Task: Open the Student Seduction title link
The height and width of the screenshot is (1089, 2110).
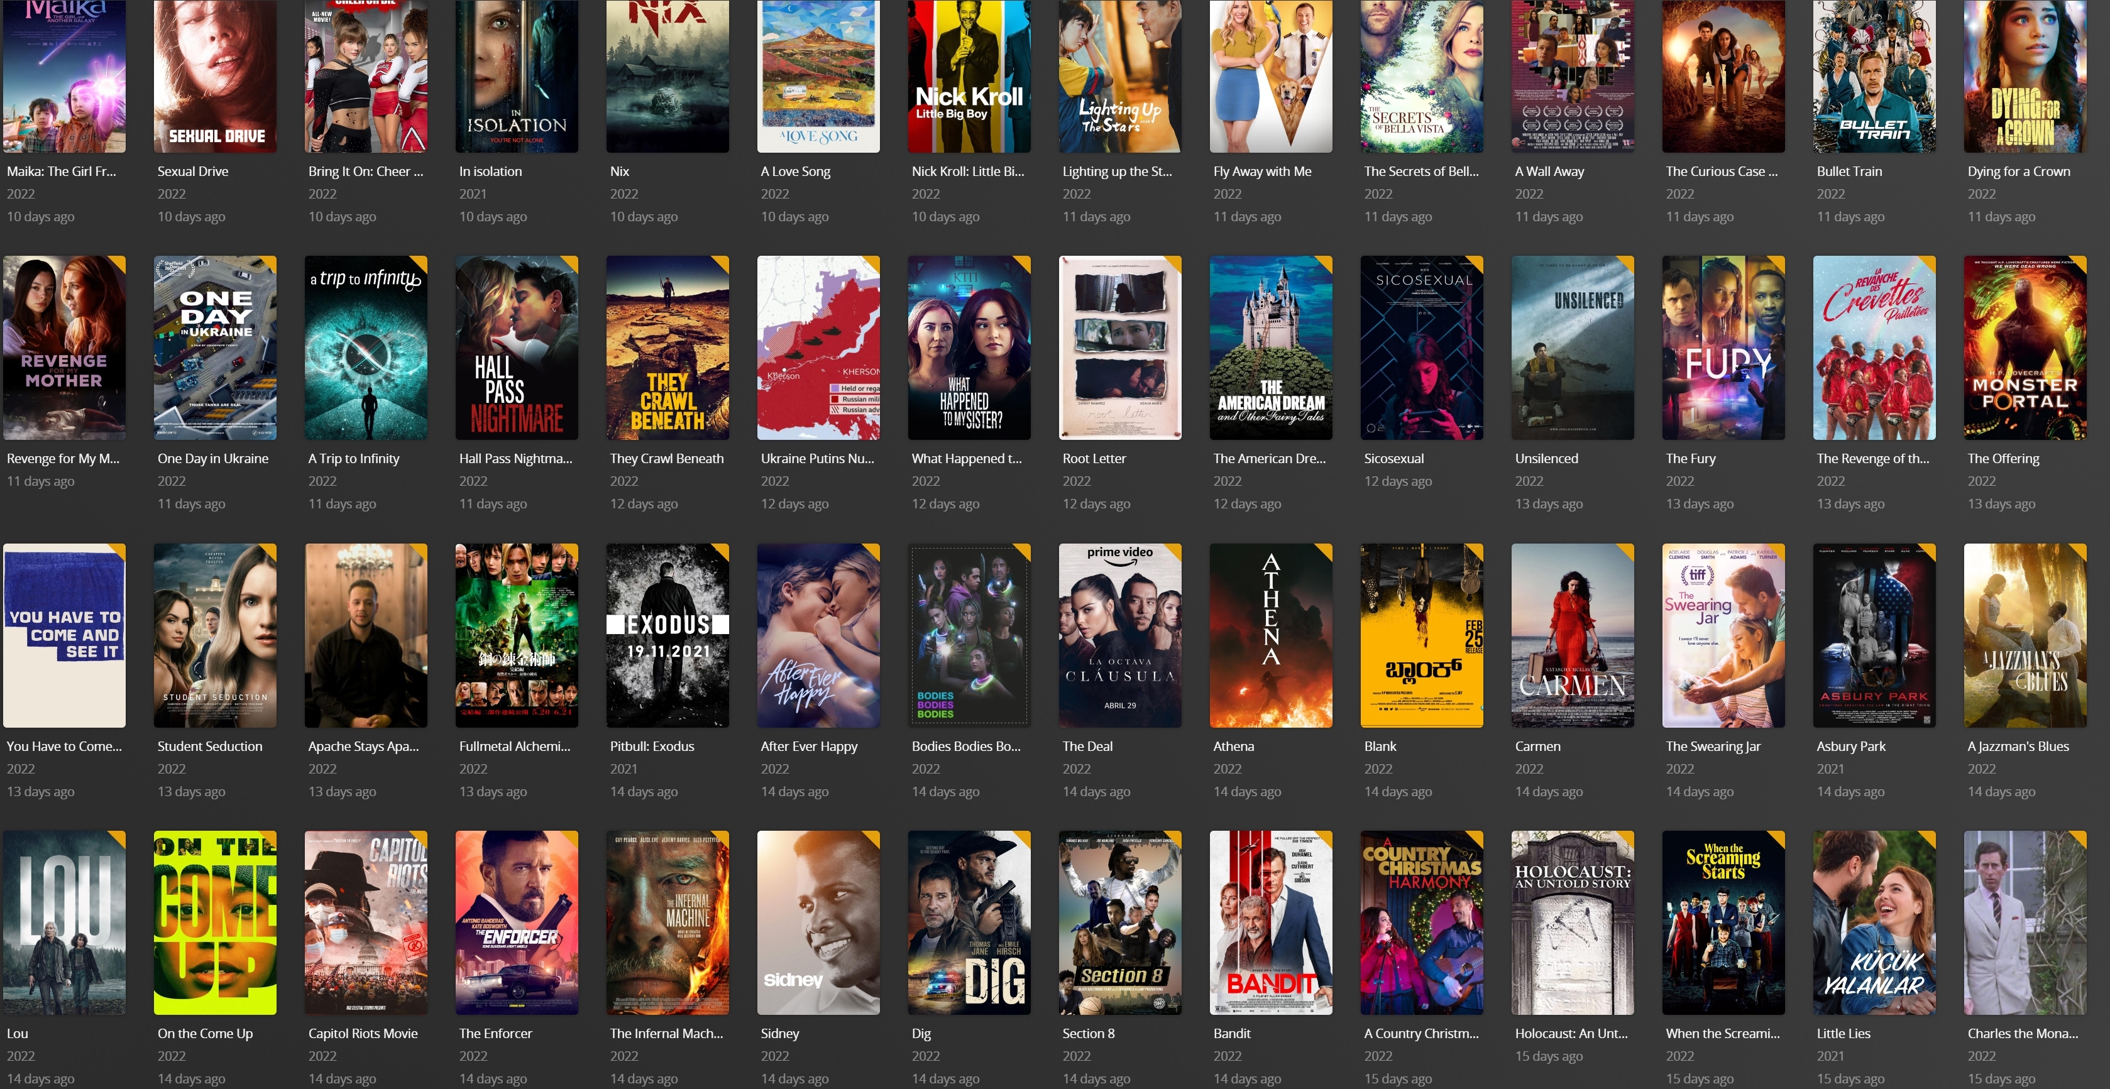Action: [210, 746]
